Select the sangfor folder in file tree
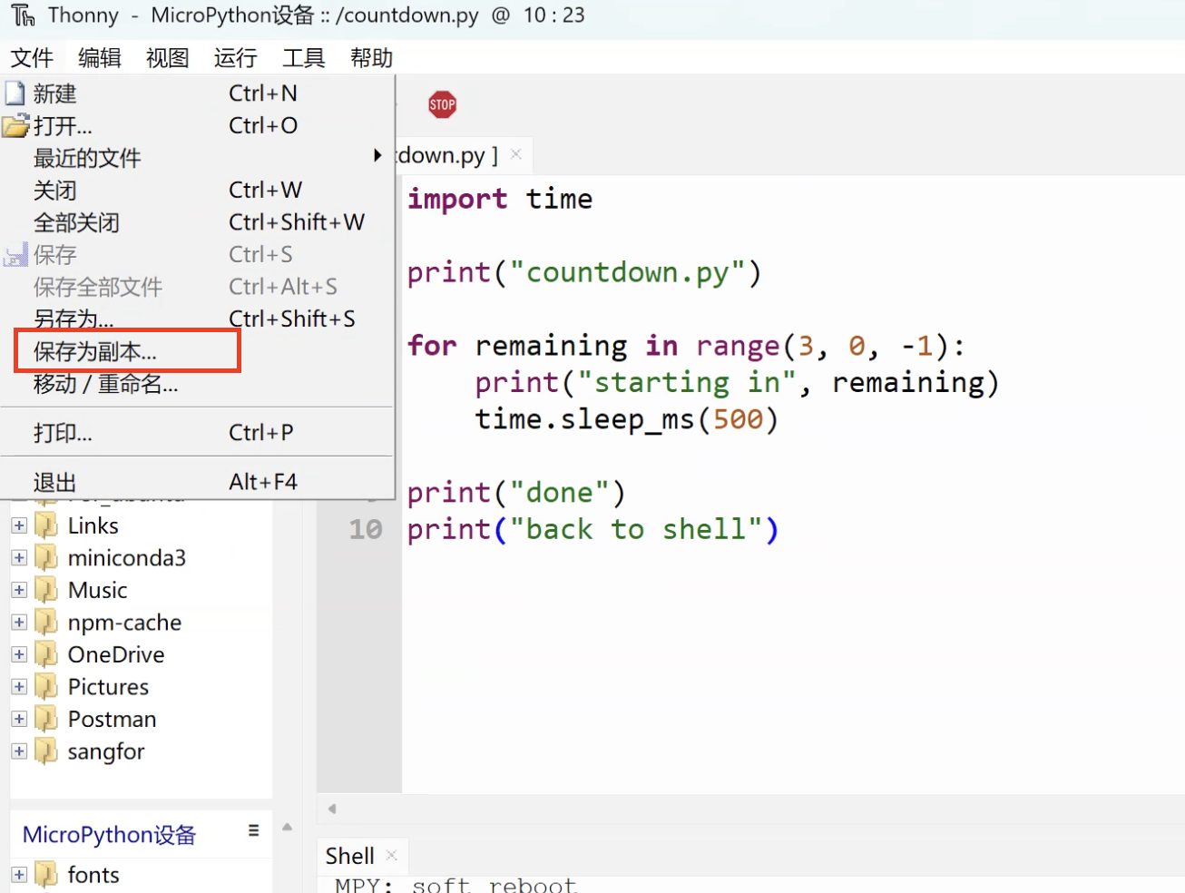The height and width of the screenshot is (893, 1185). [105, 751]
